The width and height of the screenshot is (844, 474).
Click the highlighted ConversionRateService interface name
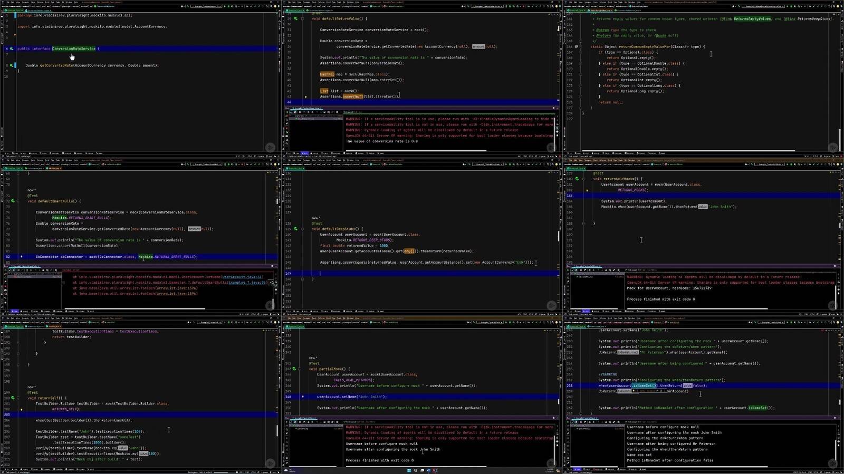[74, 49]
